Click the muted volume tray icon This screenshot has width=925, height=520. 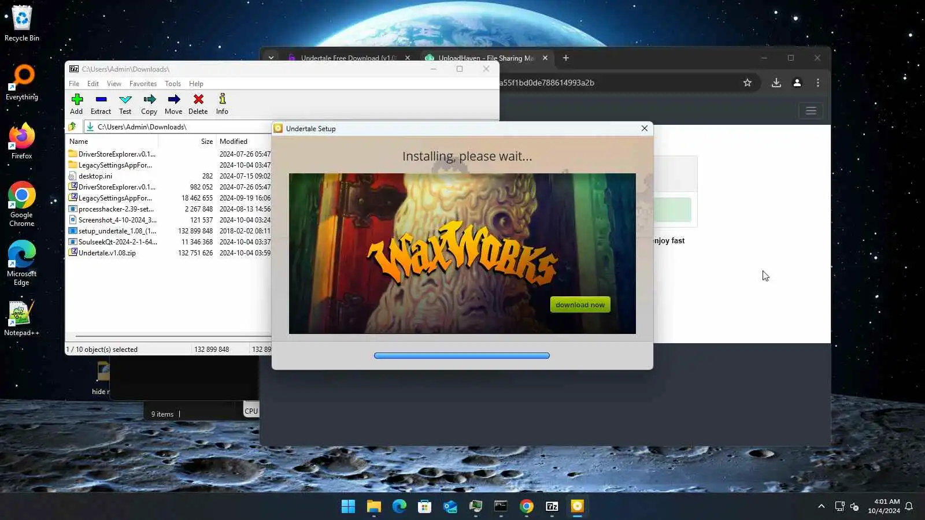854,507
